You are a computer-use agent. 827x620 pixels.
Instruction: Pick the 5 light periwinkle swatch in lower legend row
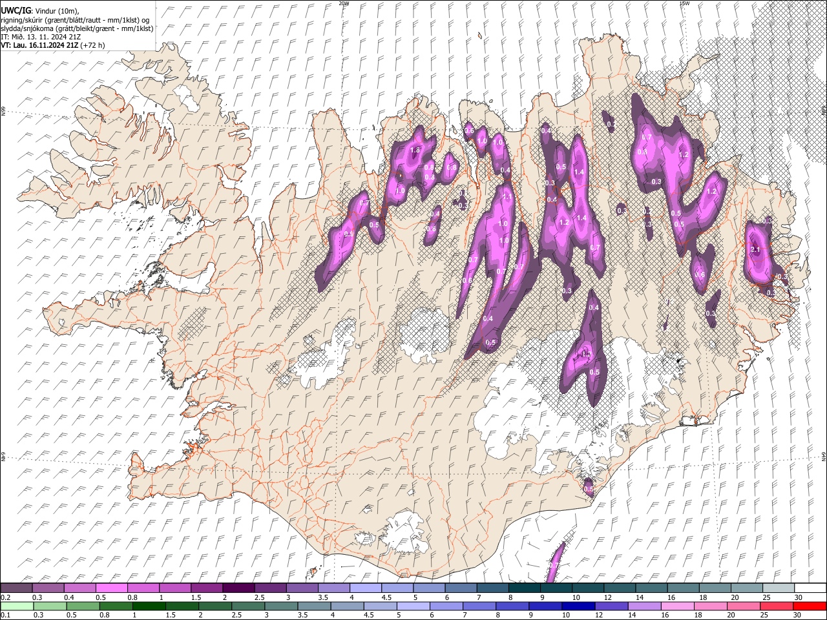[x=413, y=606]
